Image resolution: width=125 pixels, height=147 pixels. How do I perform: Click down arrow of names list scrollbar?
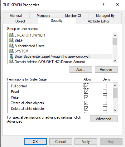pyautogui.click(x=115, y=61)
